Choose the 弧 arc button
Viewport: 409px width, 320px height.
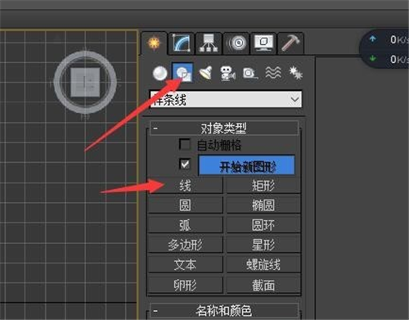click(x=186, y=225)
